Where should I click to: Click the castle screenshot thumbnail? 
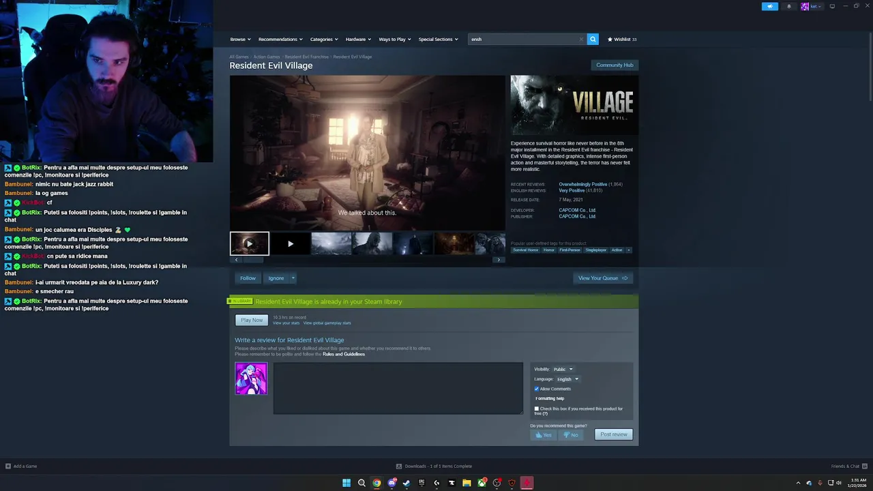tap(331, 243)
